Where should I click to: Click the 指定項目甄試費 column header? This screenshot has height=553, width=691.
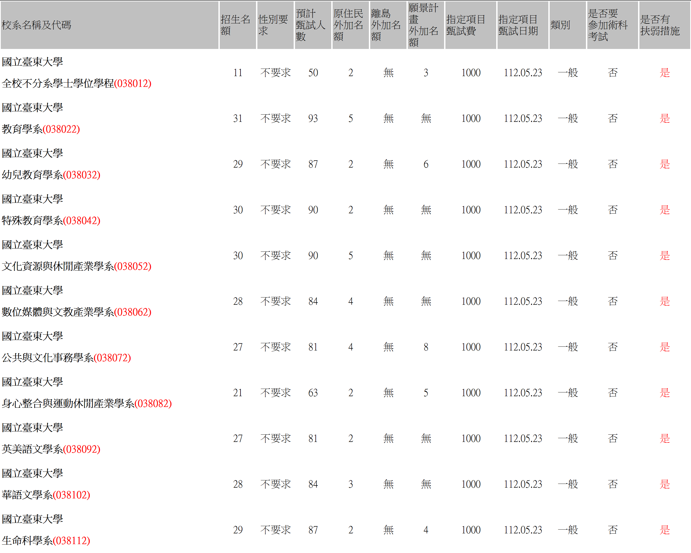[x=470, y=25]
